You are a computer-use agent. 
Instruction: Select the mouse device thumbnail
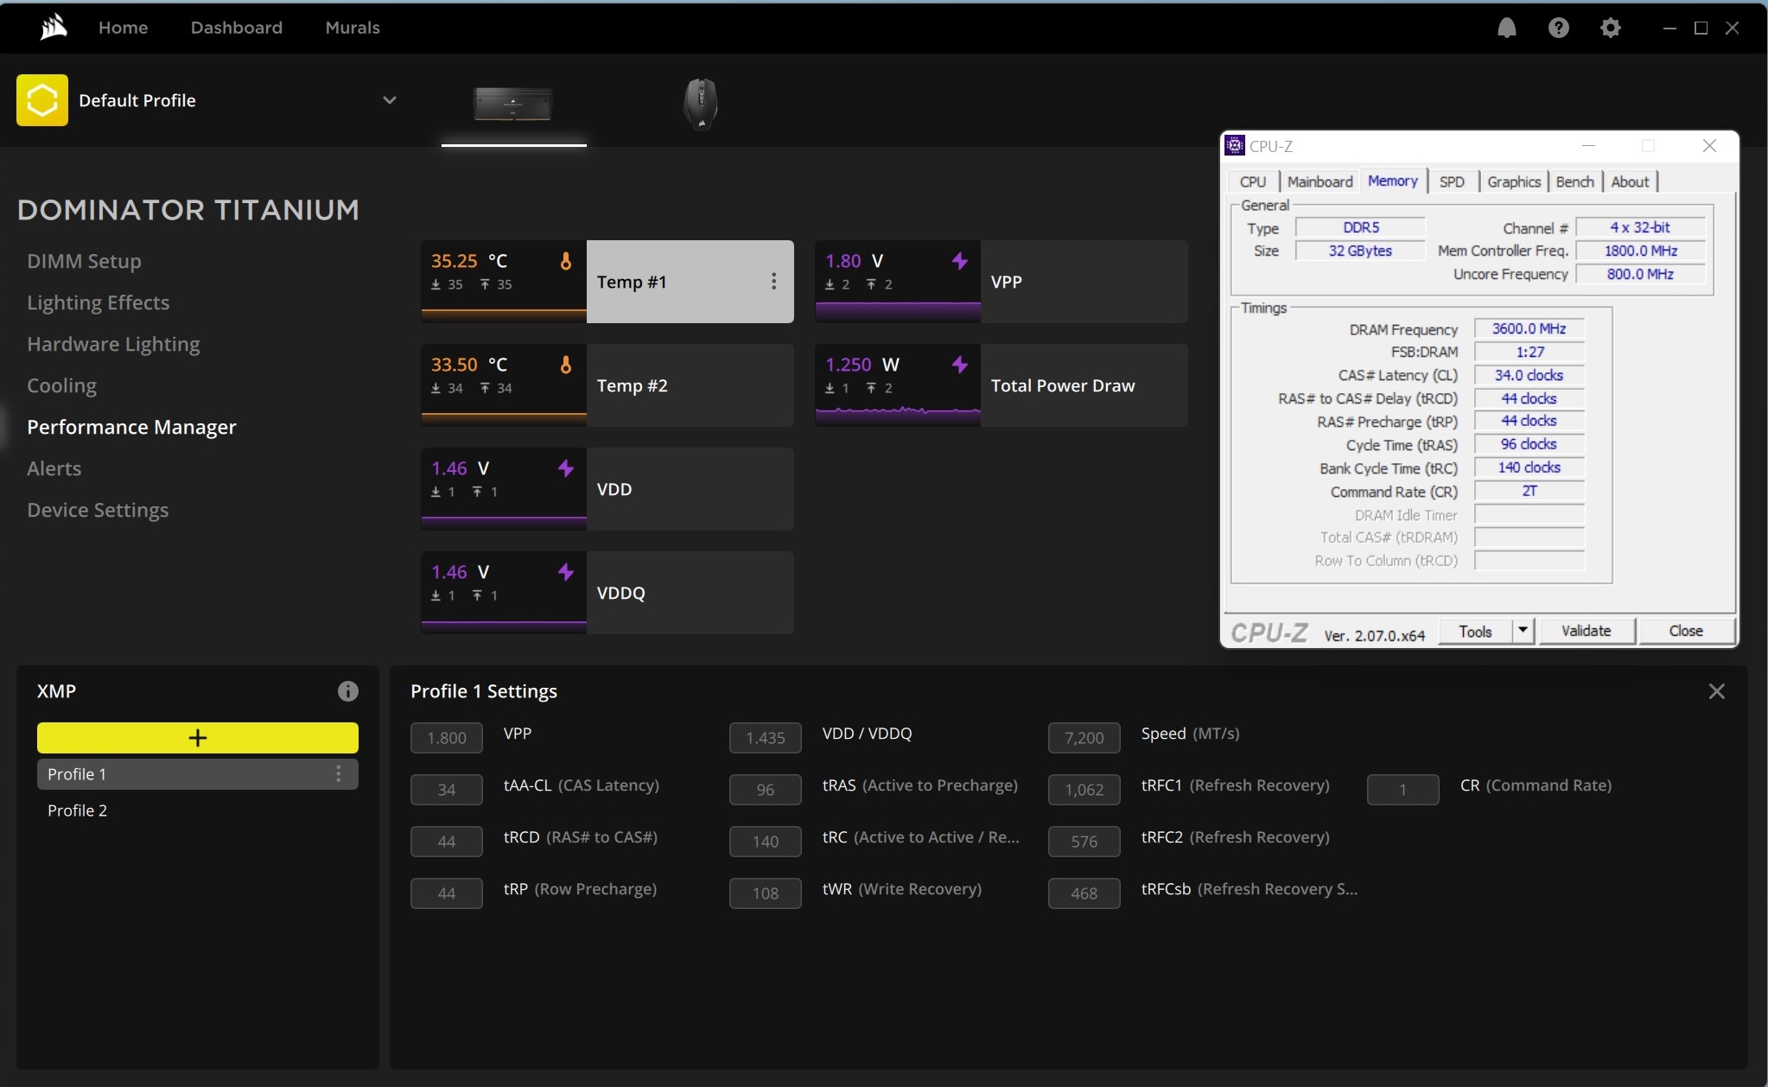coord(701,104)
